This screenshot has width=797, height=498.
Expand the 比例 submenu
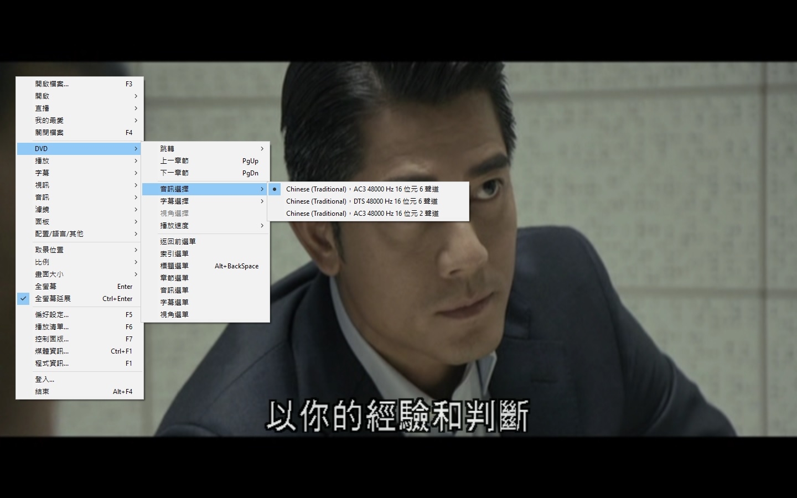[x=80, y=262]
